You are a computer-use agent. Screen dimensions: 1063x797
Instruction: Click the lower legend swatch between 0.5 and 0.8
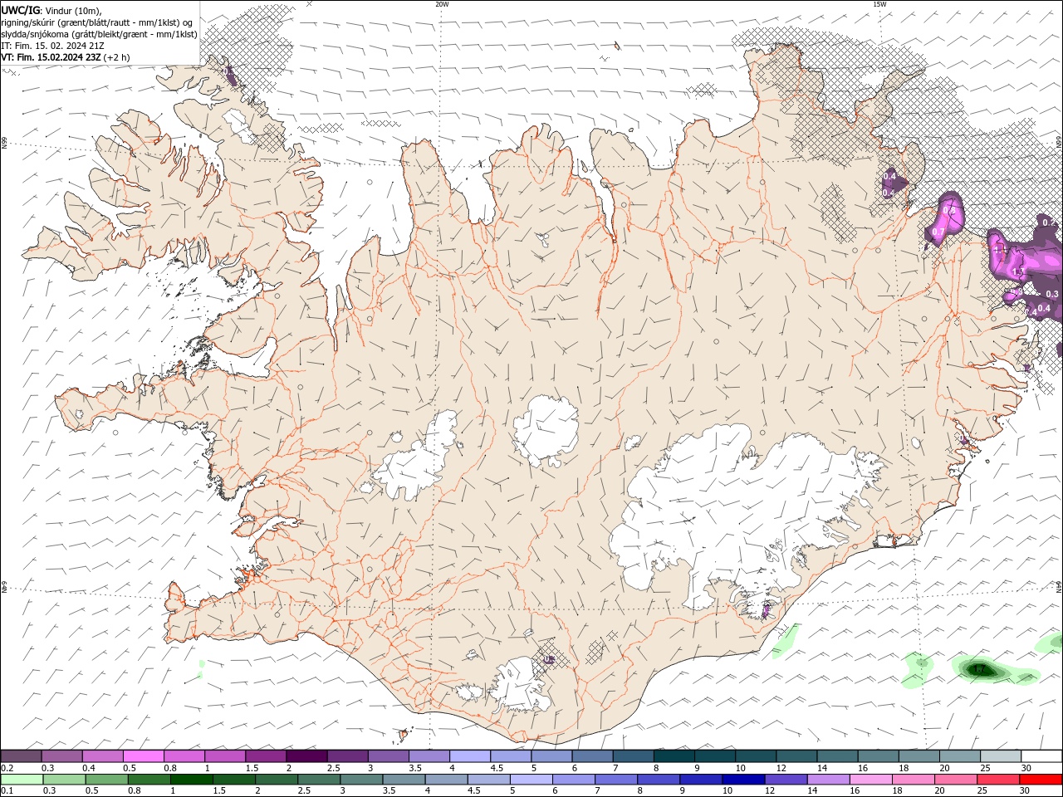(x=106, y=780)
